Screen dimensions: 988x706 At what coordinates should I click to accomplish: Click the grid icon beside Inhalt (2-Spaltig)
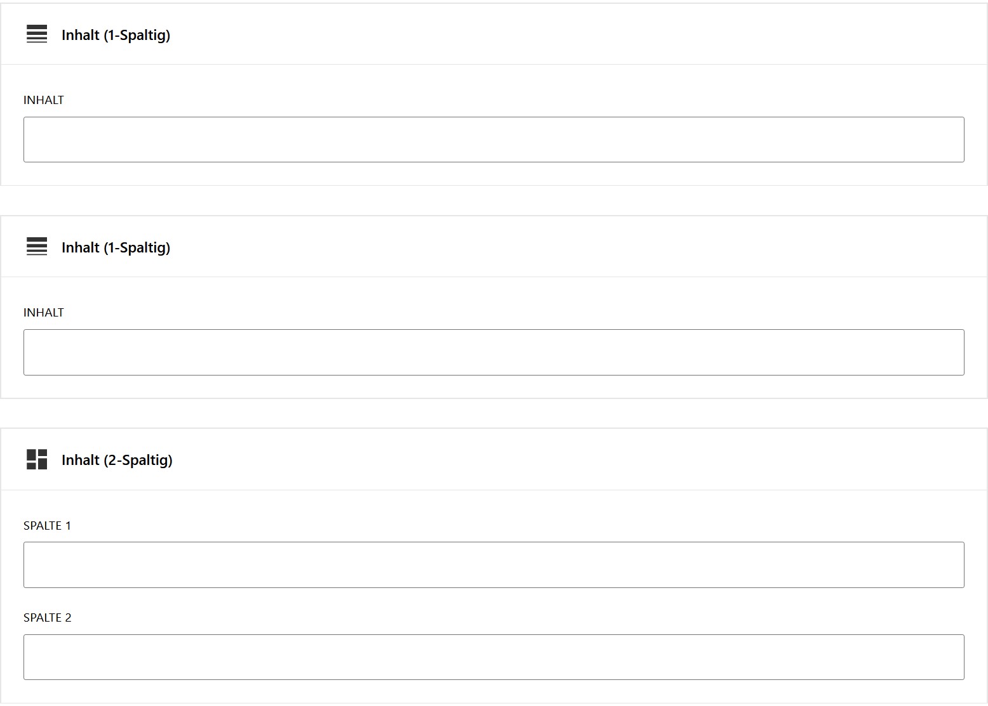click(37, 459)
